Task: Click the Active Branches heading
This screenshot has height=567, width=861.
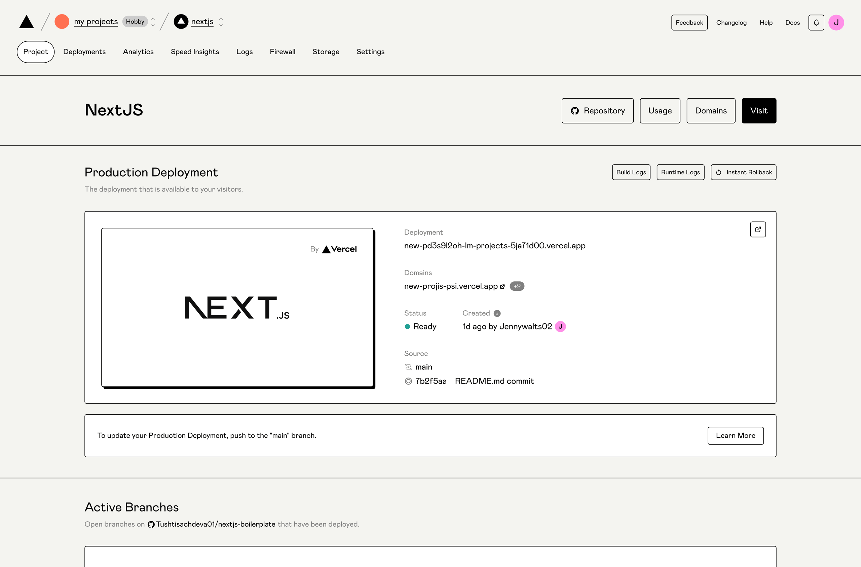Action: tap(132, 507)
